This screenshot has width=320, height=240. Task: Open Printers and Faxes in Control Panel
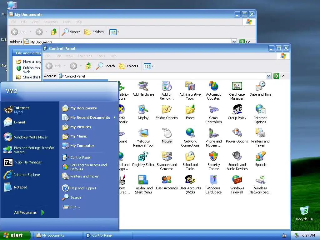260,138
